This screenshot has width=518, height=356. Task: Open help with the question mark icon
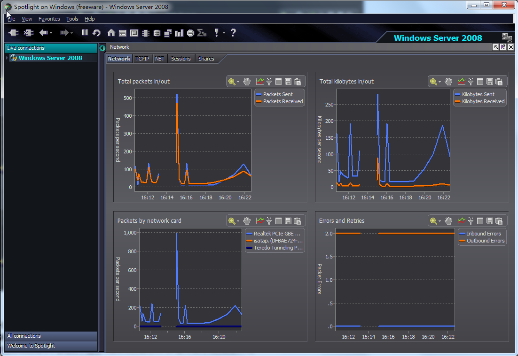pyautogui.click(x=233, y=32)
